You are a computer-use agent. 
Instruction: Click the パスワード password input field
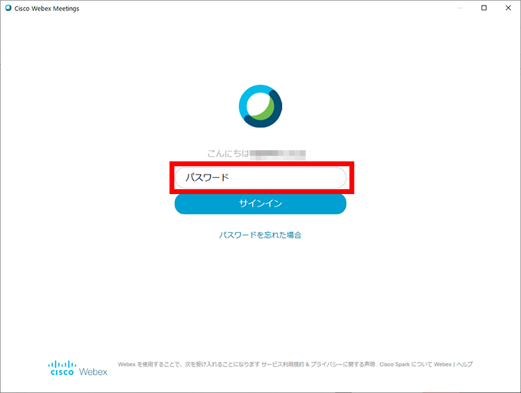pyautogui.click(x=260, y=177)
